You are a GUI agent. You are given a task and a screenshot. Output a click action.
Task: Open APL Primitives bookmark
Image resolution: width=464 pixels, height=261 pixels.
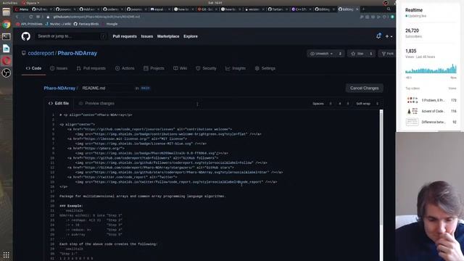29,24
